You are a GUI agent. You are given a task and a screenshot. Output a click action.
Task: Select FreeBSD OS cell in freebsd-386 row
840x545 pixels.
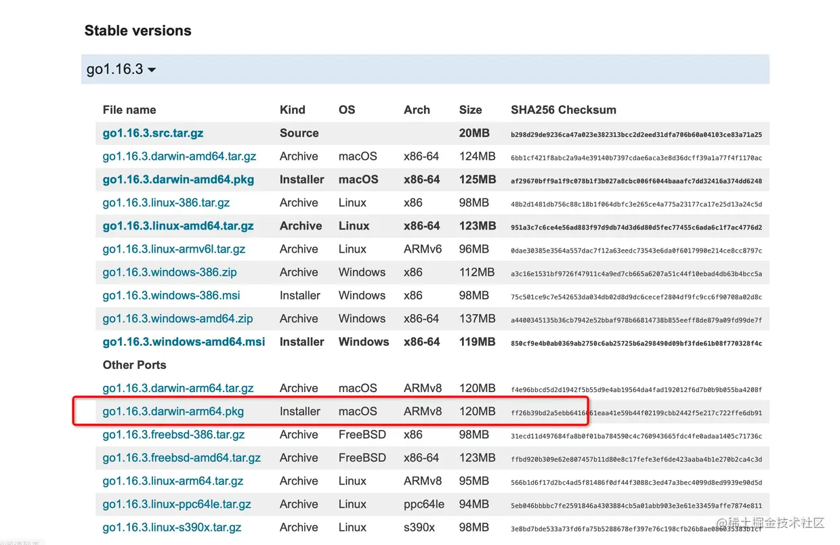(362, 435)
